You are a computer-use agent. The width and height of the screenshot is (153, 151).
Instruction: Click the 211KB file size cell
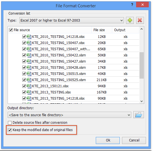[x=101, y=80]
